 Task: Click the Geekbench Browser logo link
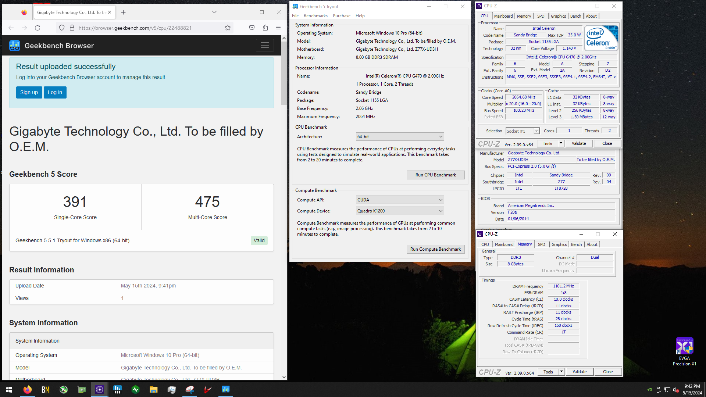coord(51,46)
